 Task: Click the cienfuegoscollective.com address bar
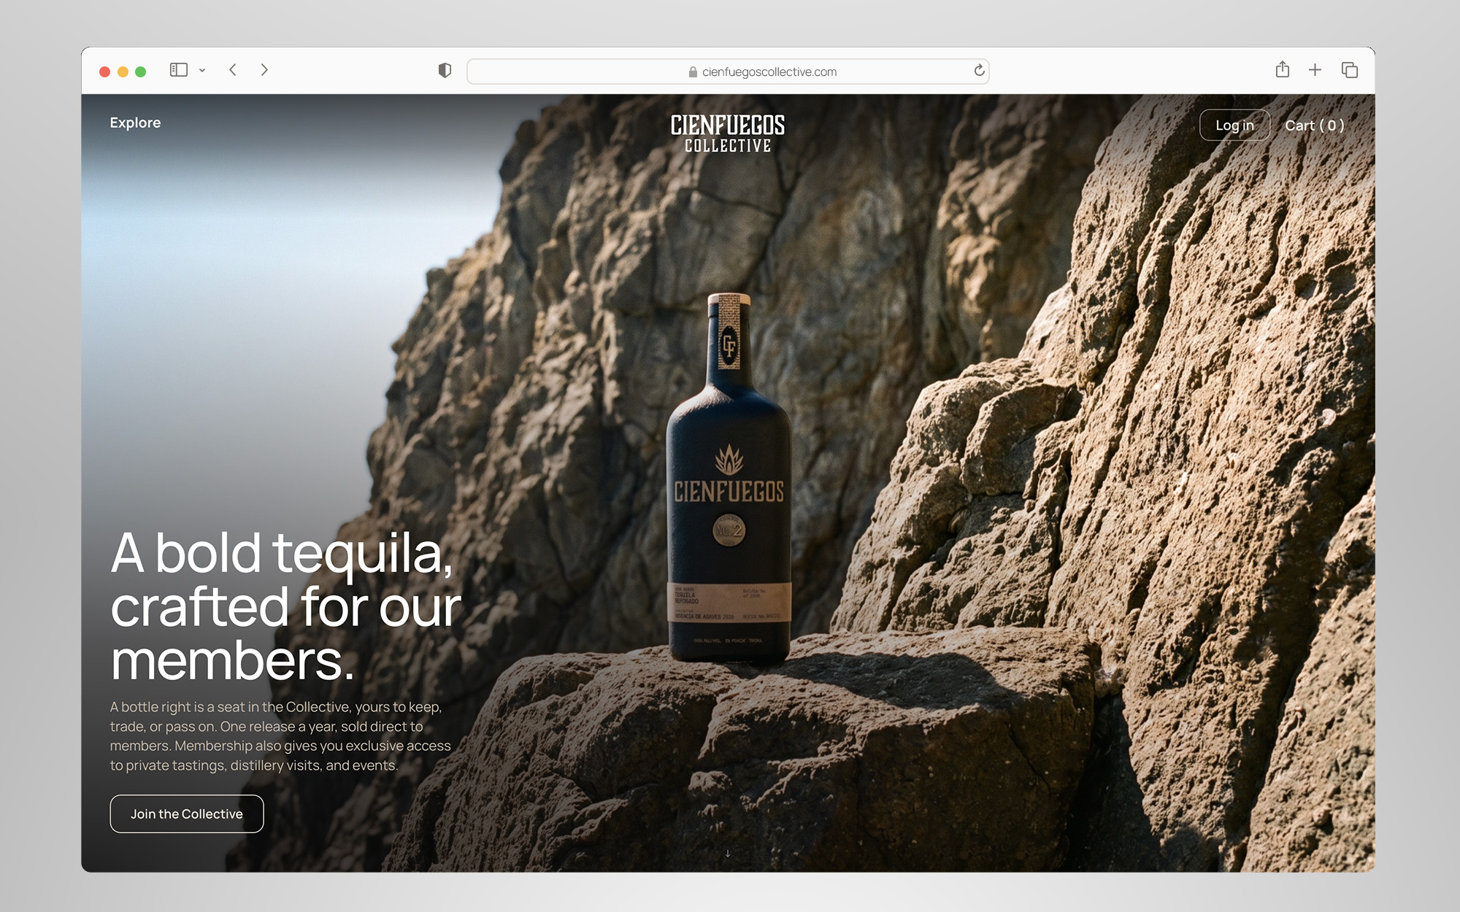coord(728,72)
